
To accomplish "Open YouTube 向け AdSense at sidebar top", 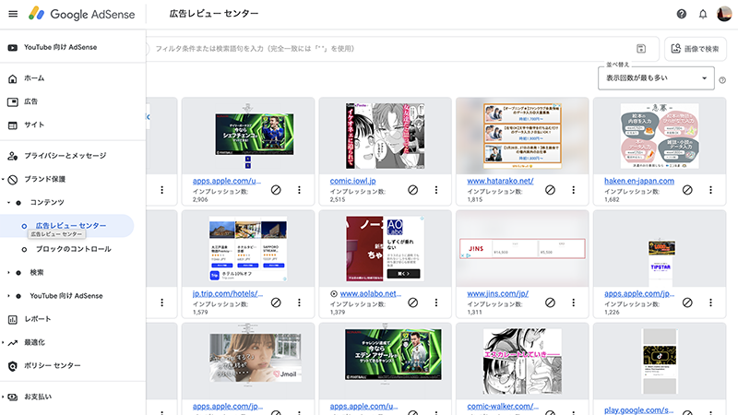I will [60, 47].
